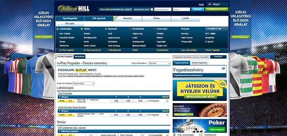Switch to the Menetrend content tab
The height and width of the screenshot is (136, 287).
coord(80,57)
